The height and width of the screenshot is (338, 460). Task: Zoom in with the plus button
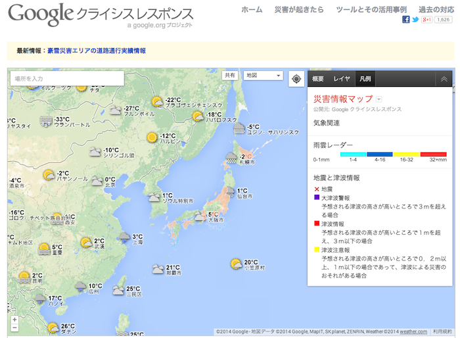(x=14, y=320)
